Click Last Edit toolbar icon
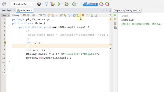 (x=24, y=15)
